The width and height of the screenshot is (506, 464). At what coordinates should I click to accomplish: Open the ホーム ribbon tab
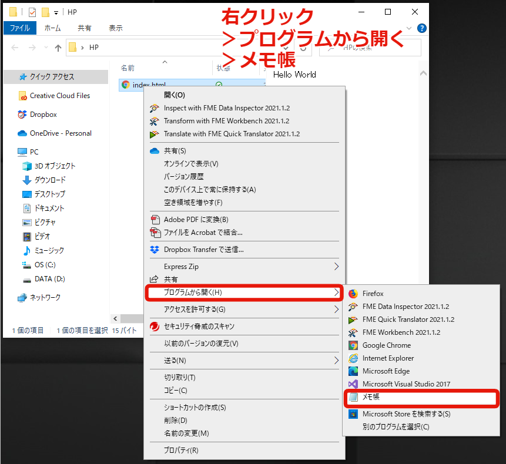tap(52, 28)
